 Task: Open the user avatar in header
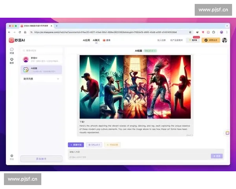(225, 40)
